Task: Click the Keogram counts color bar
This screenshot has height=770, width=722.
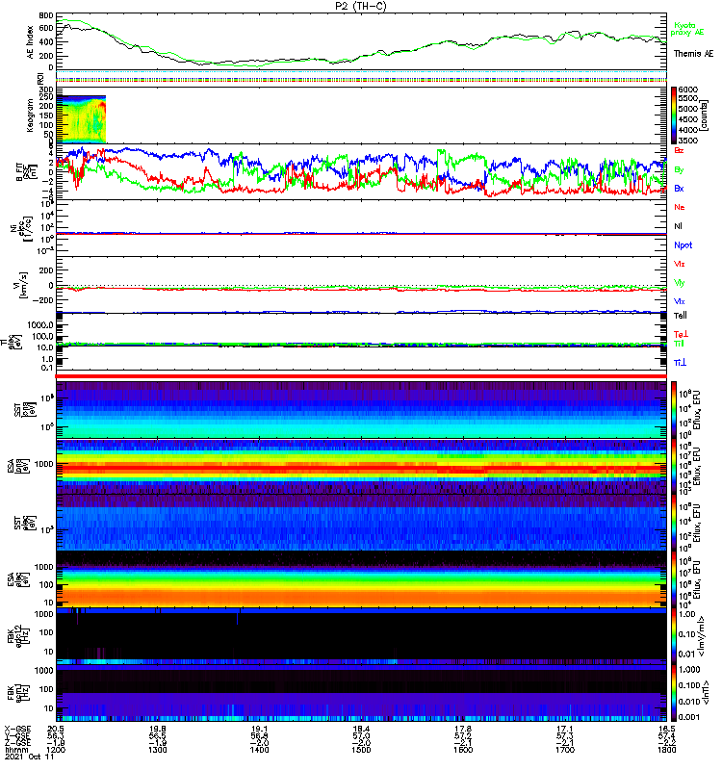Action: point(674,115)
